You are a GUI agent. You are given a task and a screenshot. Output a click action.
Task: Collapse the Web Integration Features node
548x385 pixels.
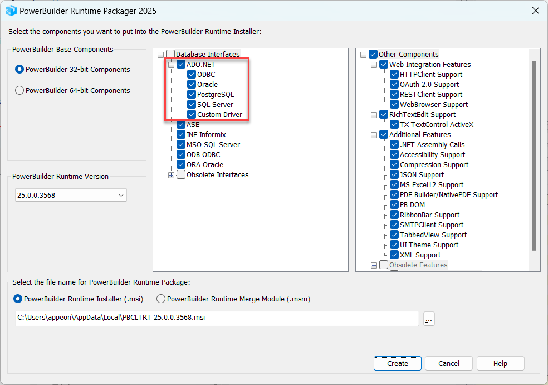(x=374, y=65)
